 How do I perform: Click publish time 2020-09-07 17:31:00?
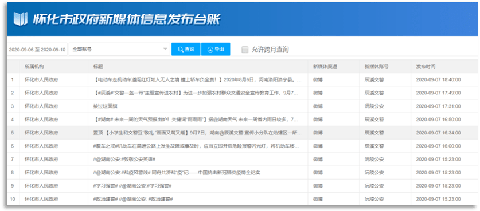coord(438,106)
